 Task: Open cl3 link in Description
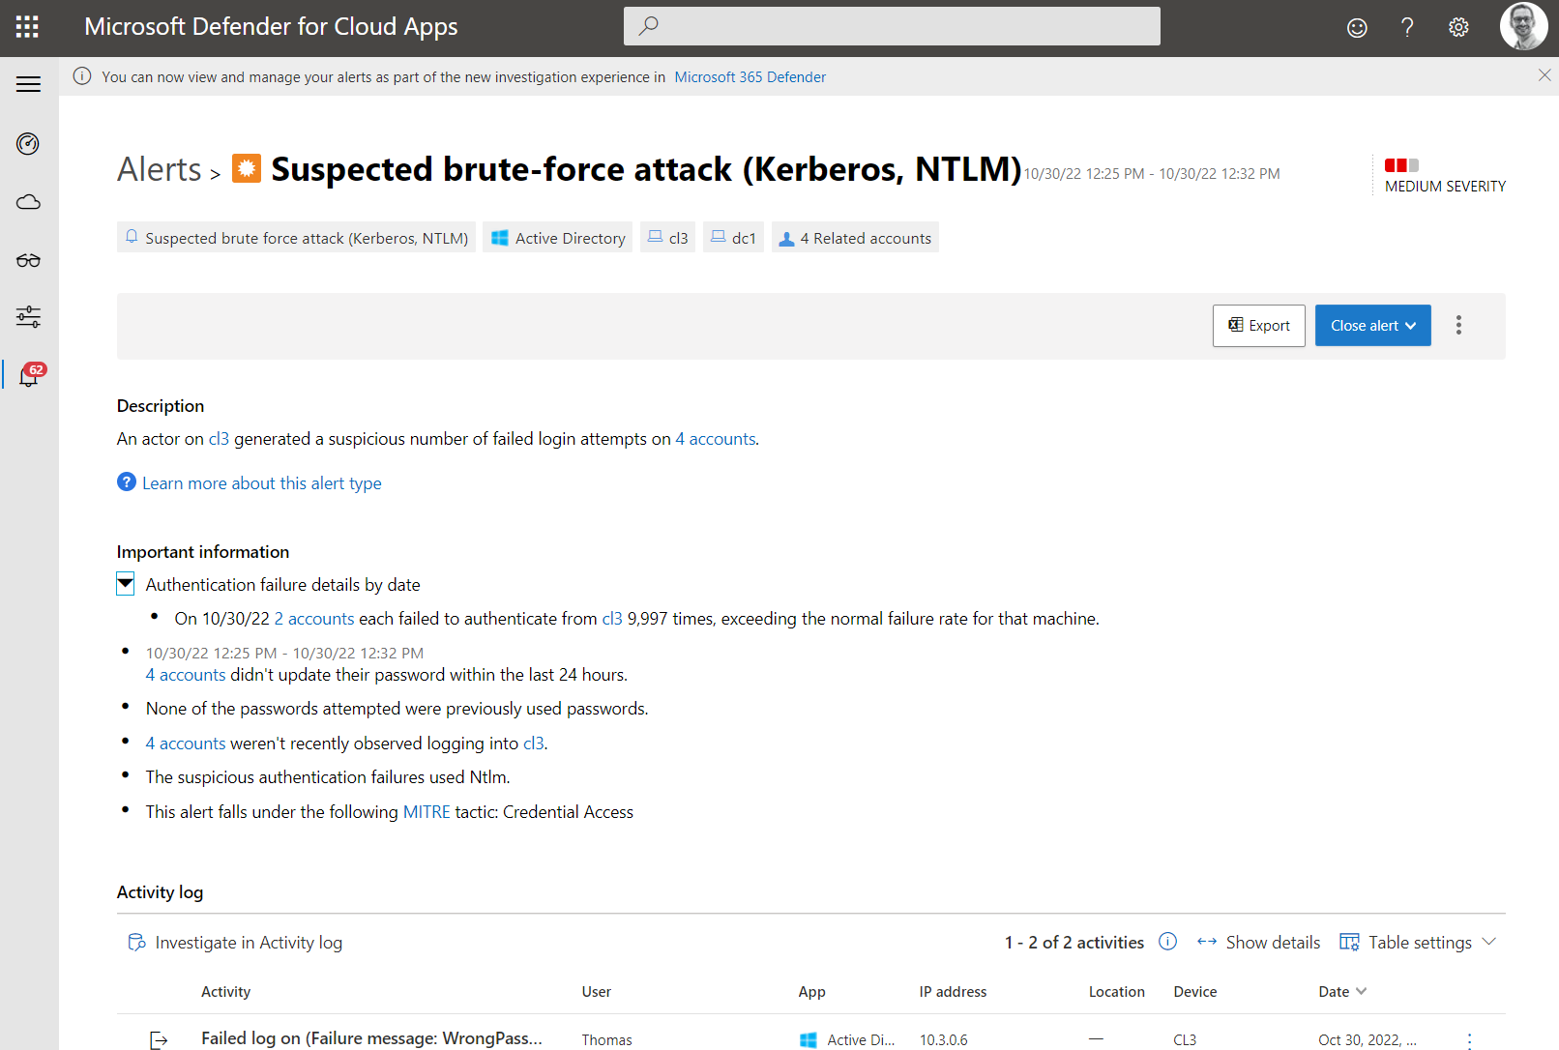point(219,439)
